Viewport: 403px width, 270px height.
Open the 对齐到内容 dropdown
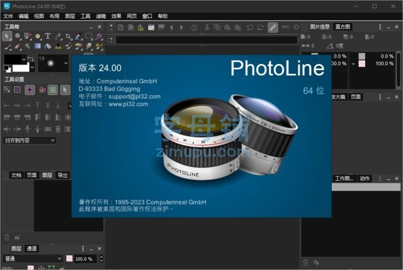point(29,140)
